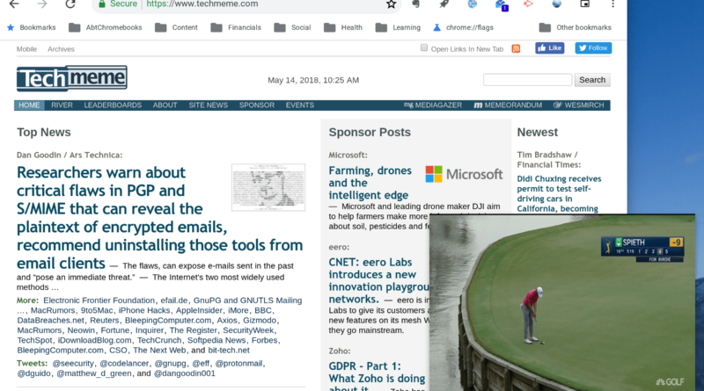Open the @protonmail tweet link

(x=238, y=363)
